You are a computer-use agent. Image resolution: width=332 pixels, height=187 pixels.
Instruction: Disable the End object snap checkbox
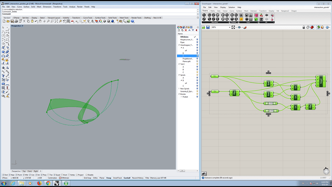3,175
